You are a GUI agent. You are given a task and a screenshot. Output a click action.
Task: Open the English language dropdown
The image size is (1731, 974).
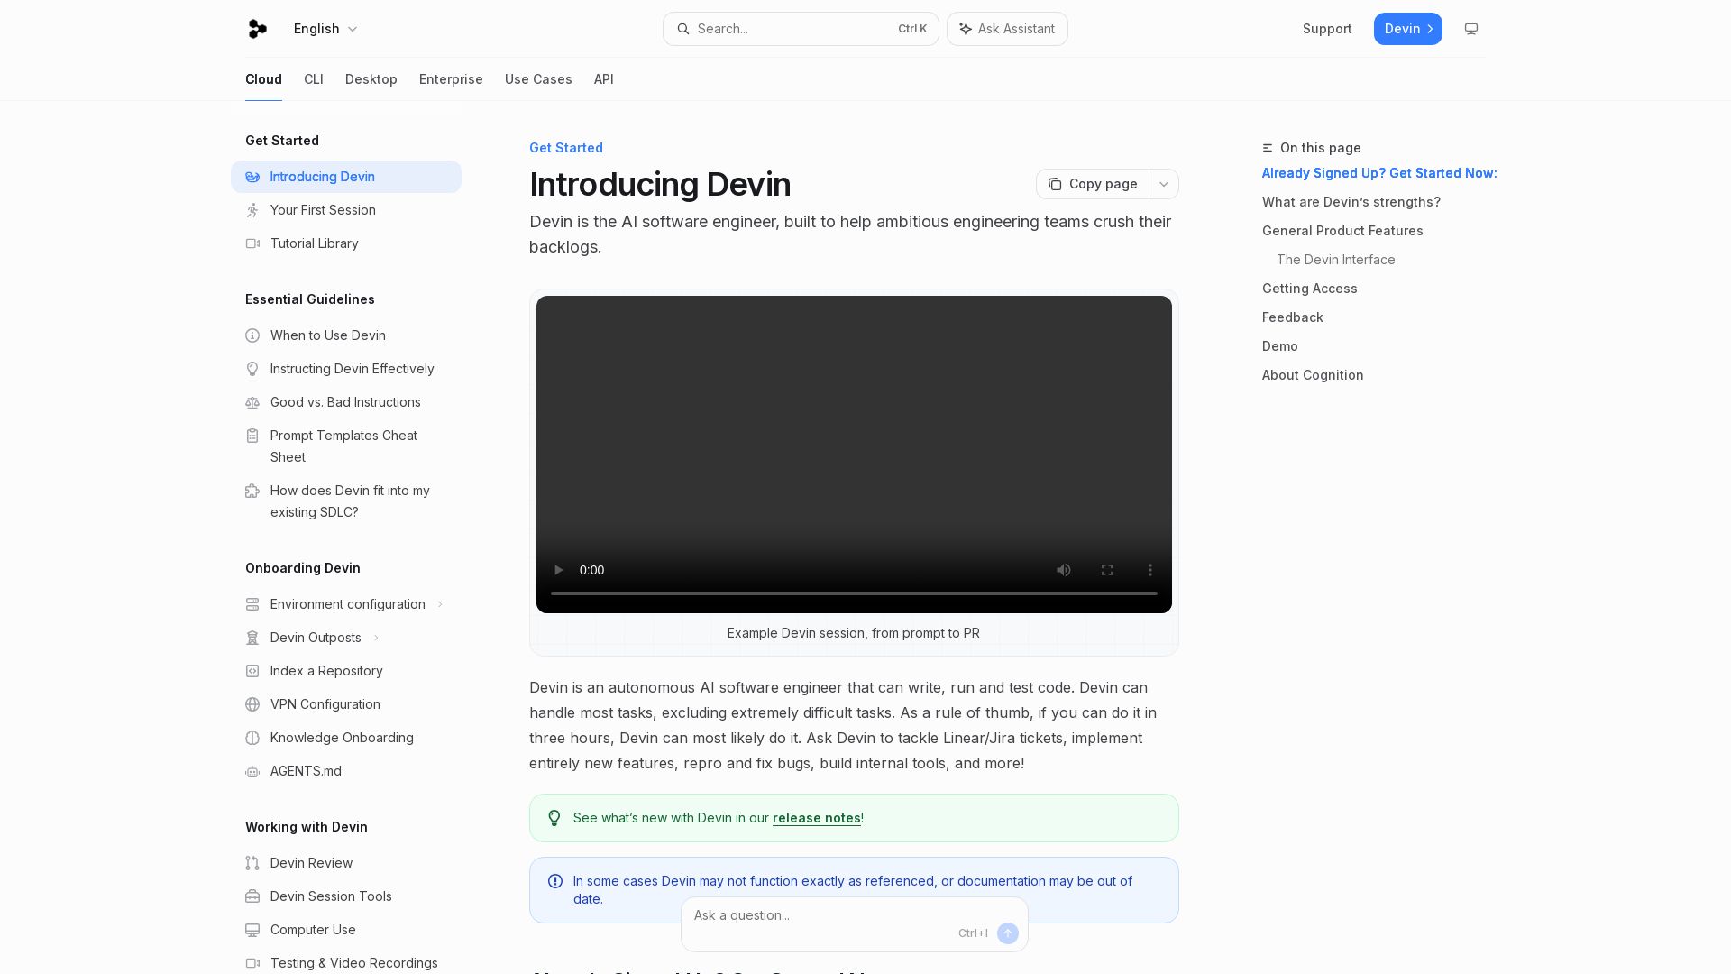click(326, 29)
